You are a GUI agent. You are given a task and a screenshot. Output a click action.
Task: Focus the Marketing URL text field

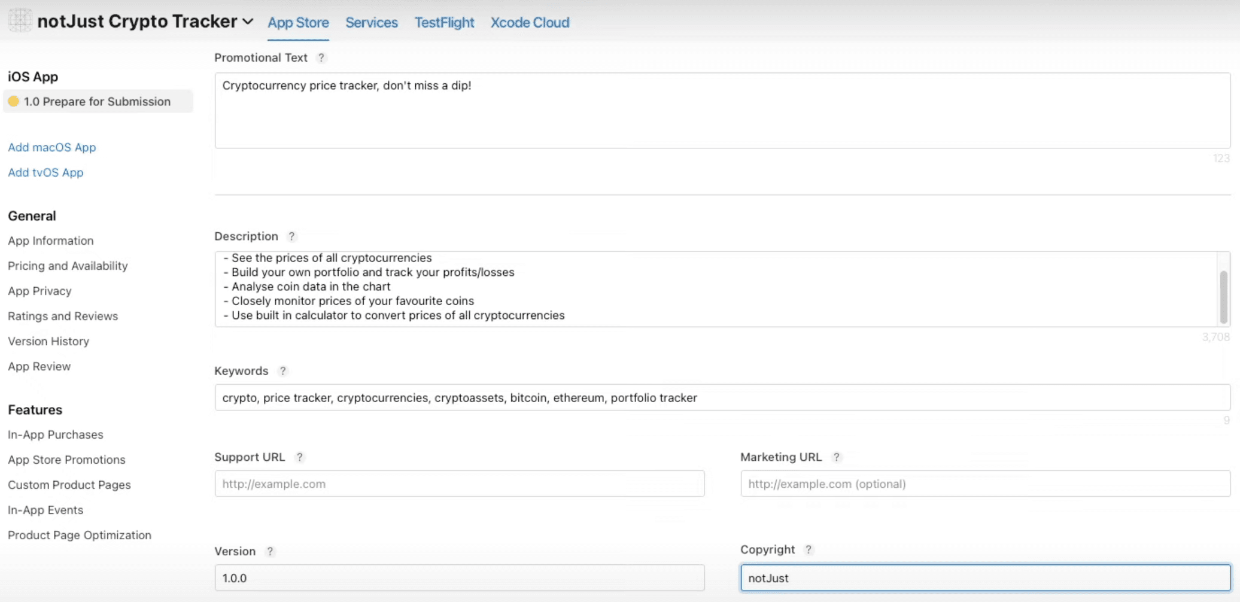pyautogui.click(x=984, y=484)
